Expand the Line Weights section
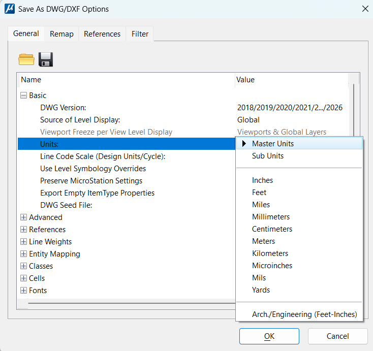 23,242
